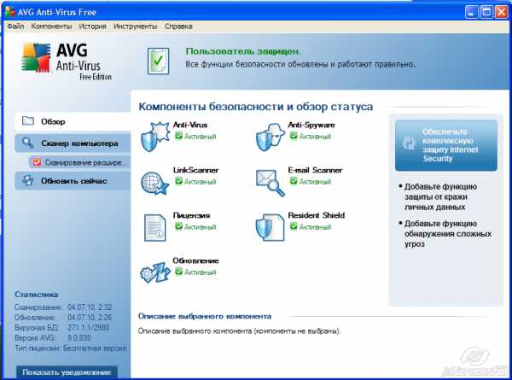Select the Обзор navigation tab

point(73,121)
